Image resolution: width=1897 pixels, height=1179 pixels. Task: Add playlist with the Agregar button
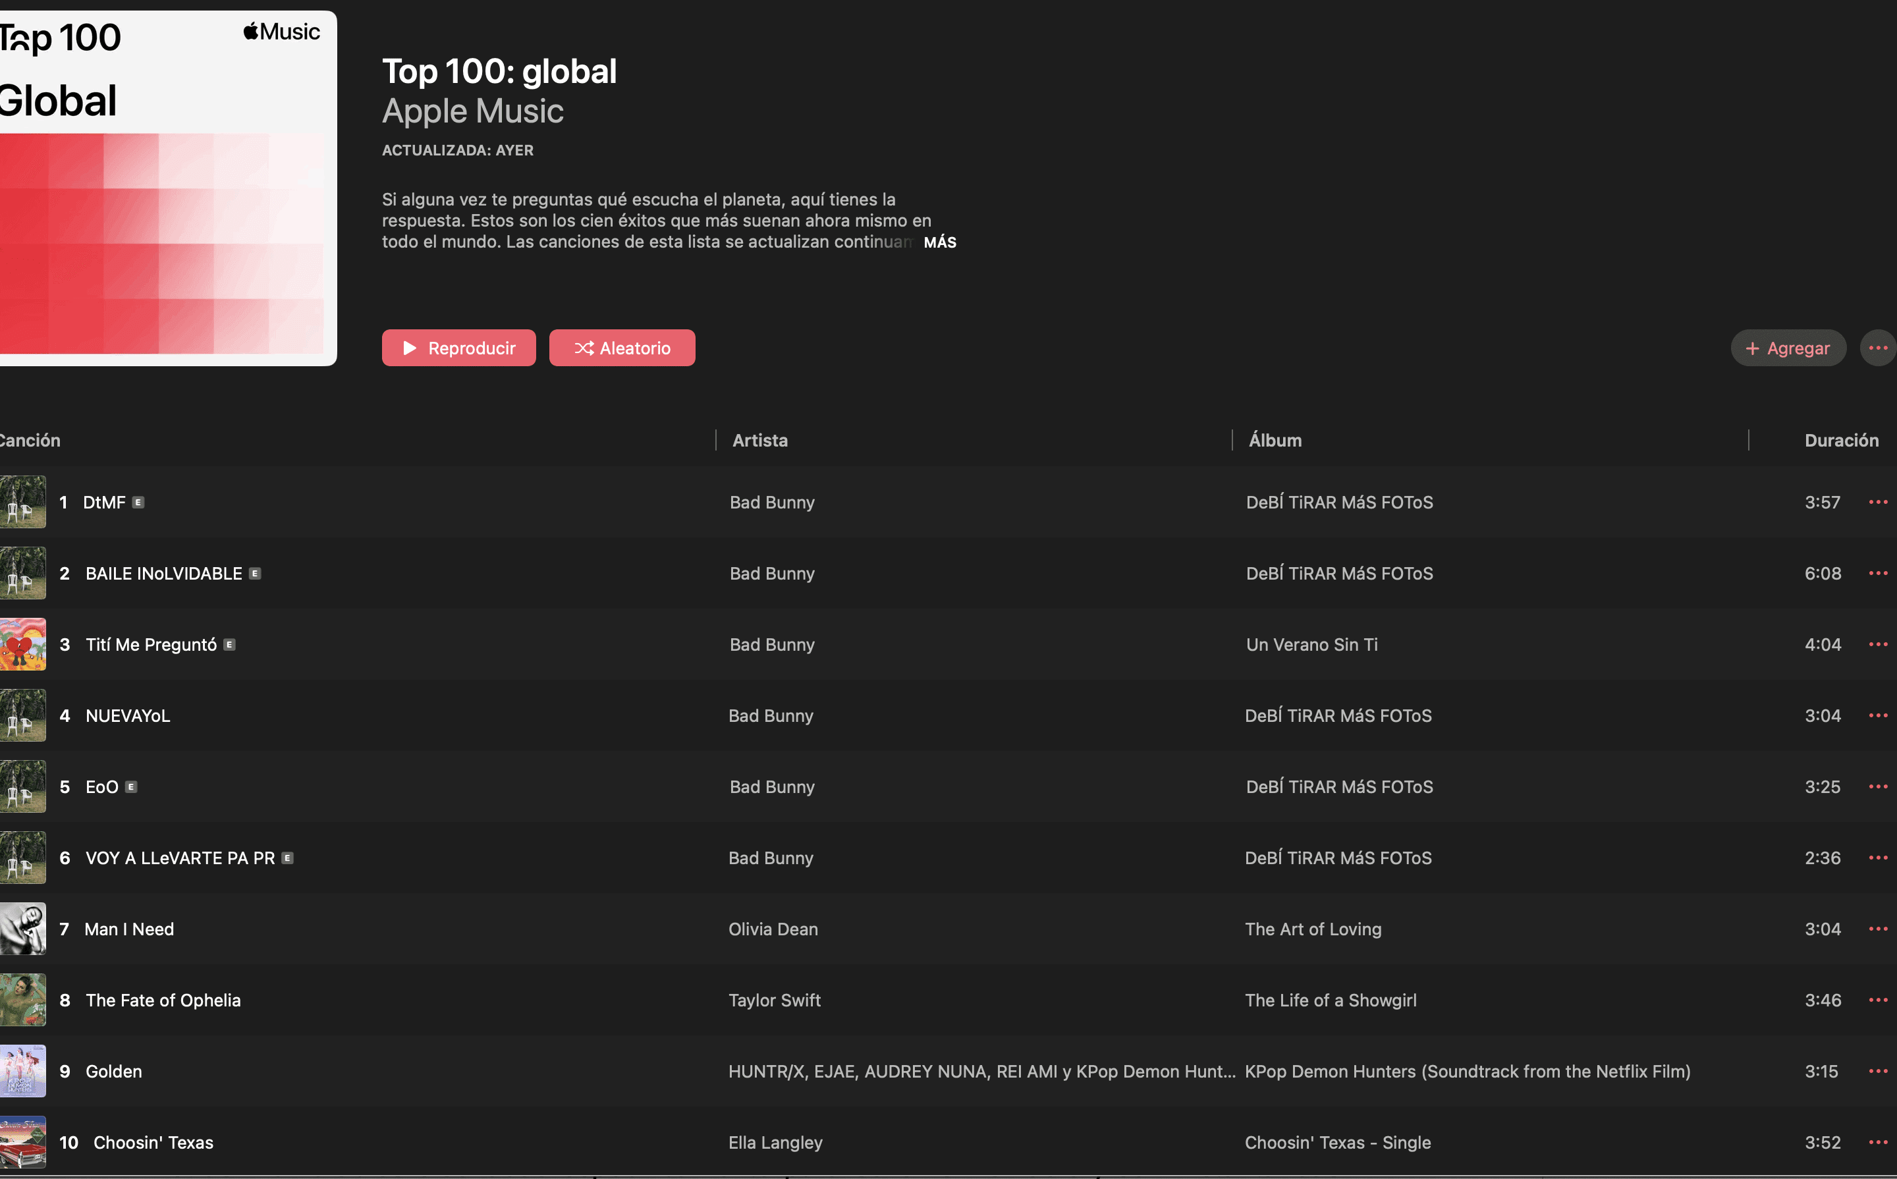1788,348
